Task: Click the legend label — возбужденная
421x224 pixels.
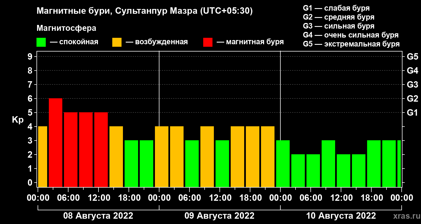Action: [x=157, y=42]
